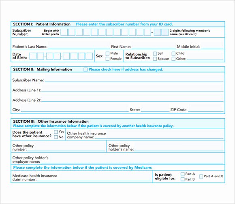This screenshot has height=204, width=235.
Task: Click the 'SECTION III: Other Insurance Information' heading
Action: 51,121
